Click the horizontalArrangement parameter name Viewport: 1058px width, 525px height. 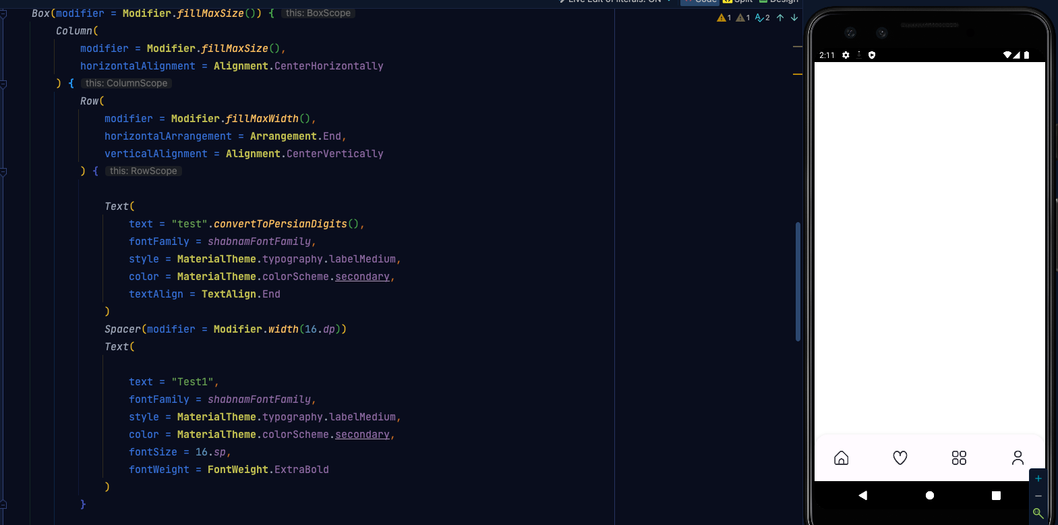pos(168,136)
